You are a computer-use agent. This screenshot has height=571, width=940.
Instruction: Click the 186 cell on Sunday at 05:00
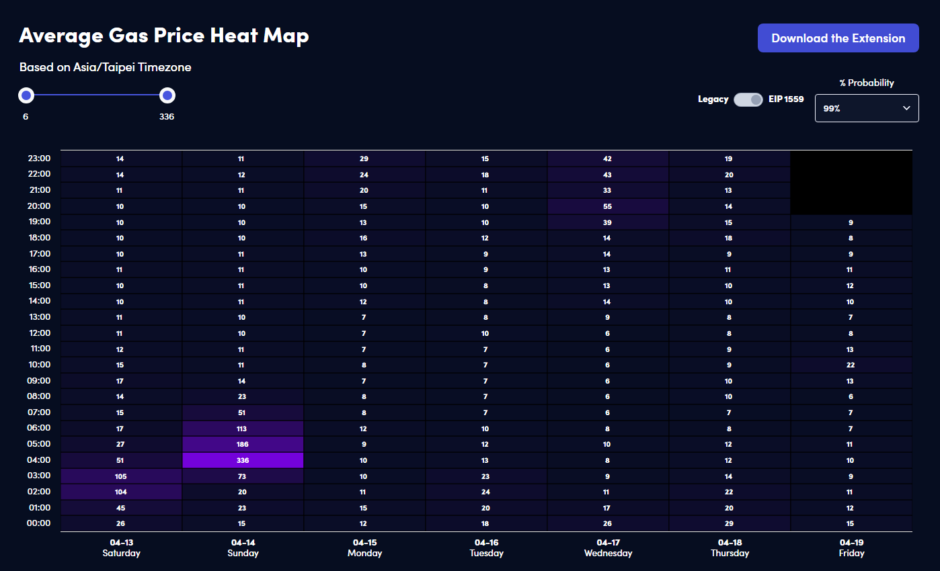pyautogui.click(x=242, y=444)
